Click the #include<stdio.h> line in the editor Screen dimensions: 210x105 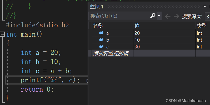click(37, 25)
